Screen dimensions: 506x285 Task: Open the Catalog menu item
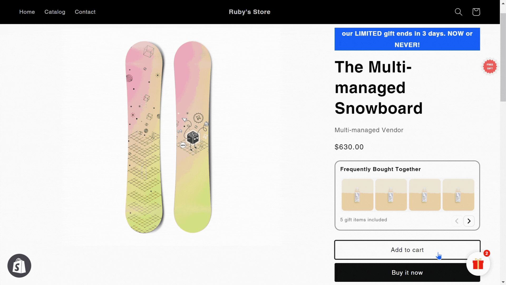tap(55, 12)
